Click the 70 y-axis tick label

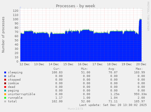coord(16,32)
